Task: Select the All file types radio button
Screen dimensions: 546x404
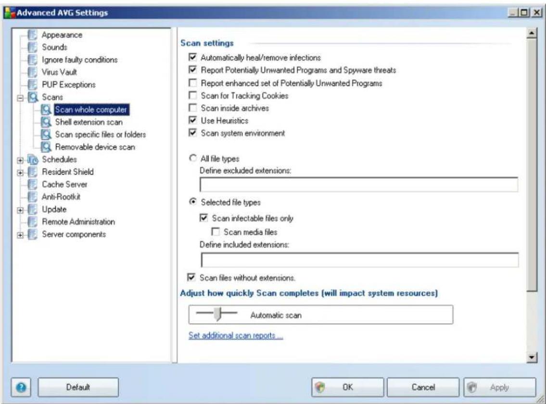Action: [192, 158]
